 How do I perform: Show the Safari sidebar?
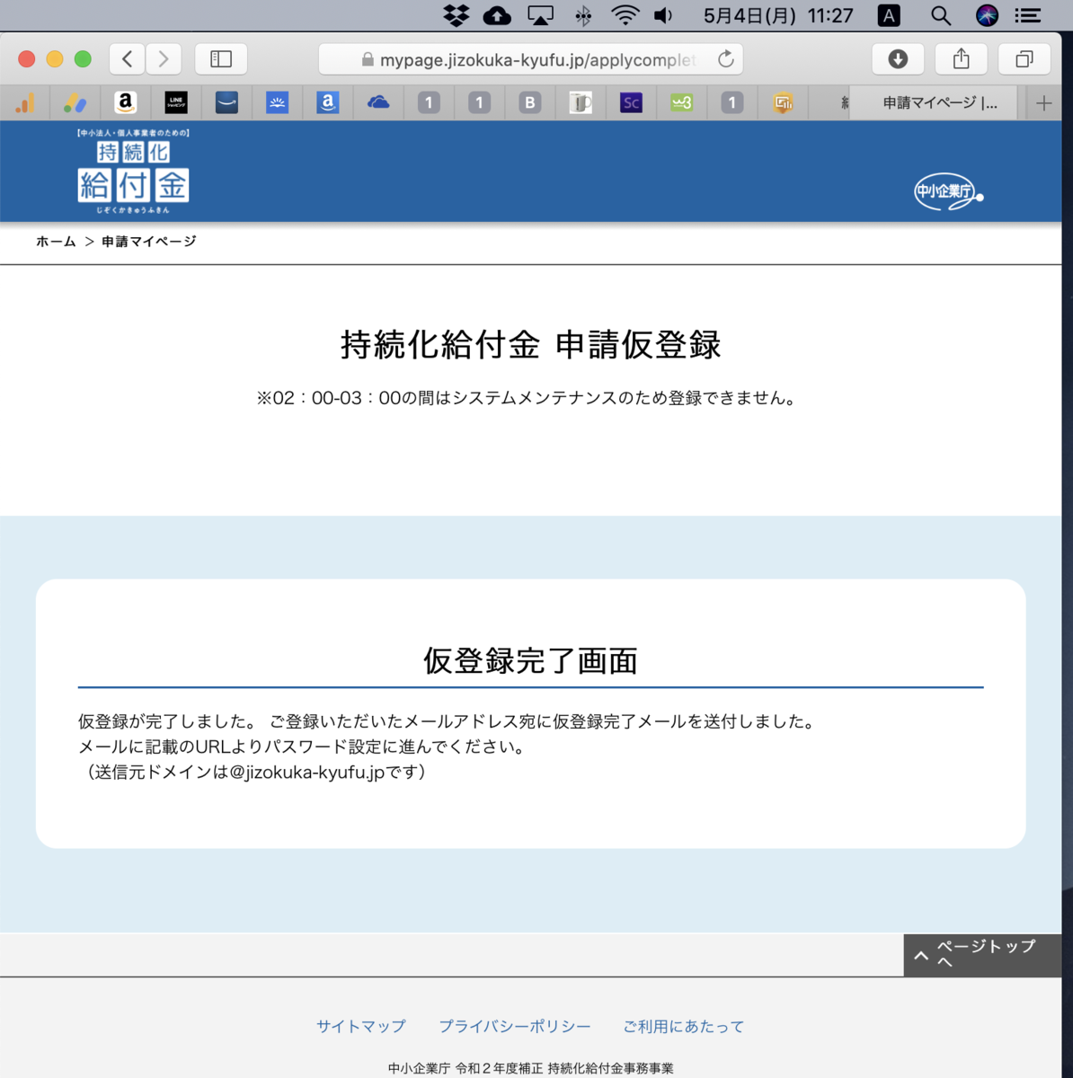tap(221, 59)
